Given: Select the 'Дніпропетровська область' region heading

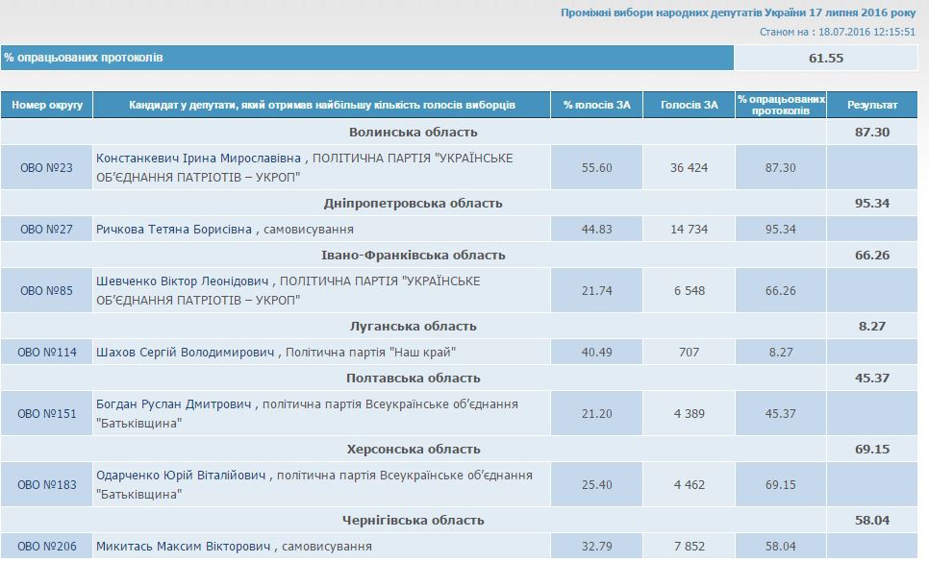Looking at the screenshot, I should click(x=413, y=204).
